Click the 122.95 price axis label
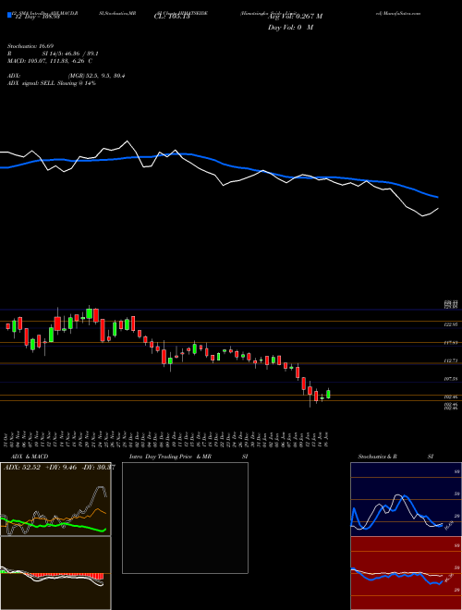Viewport: 462px width, 610px height. point(451,324)
